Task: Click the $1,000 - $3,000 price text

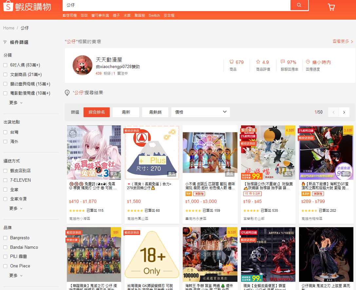Action: [x=201, y=202]
